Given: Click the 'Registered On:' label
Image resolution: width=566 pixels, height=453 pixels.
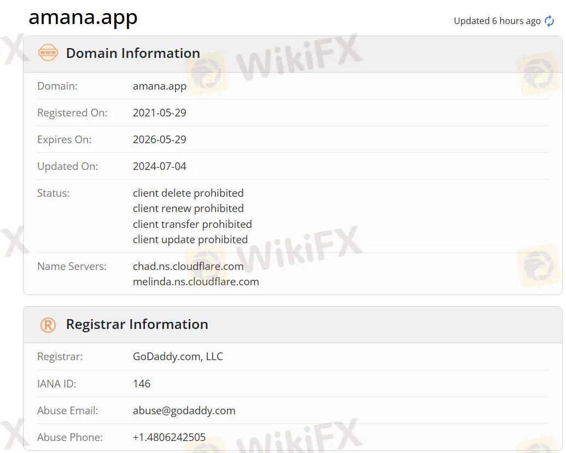Looking at the screenshot, I should 72,113.
